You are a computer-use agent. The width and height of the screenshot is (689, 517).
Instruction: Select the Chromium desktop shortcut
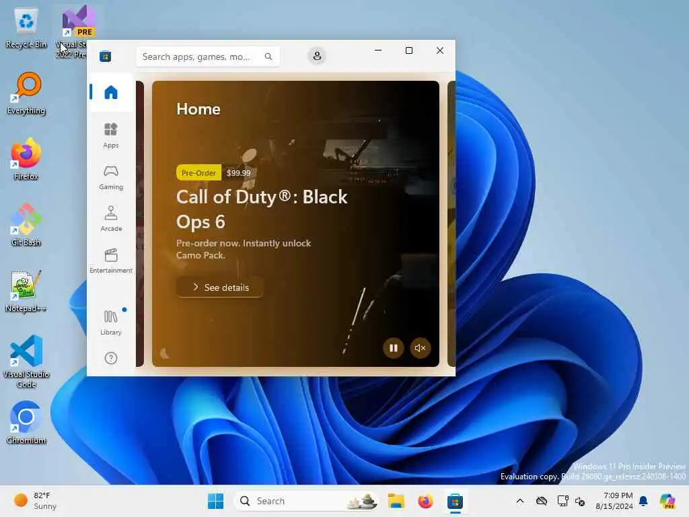pos(26,423)
